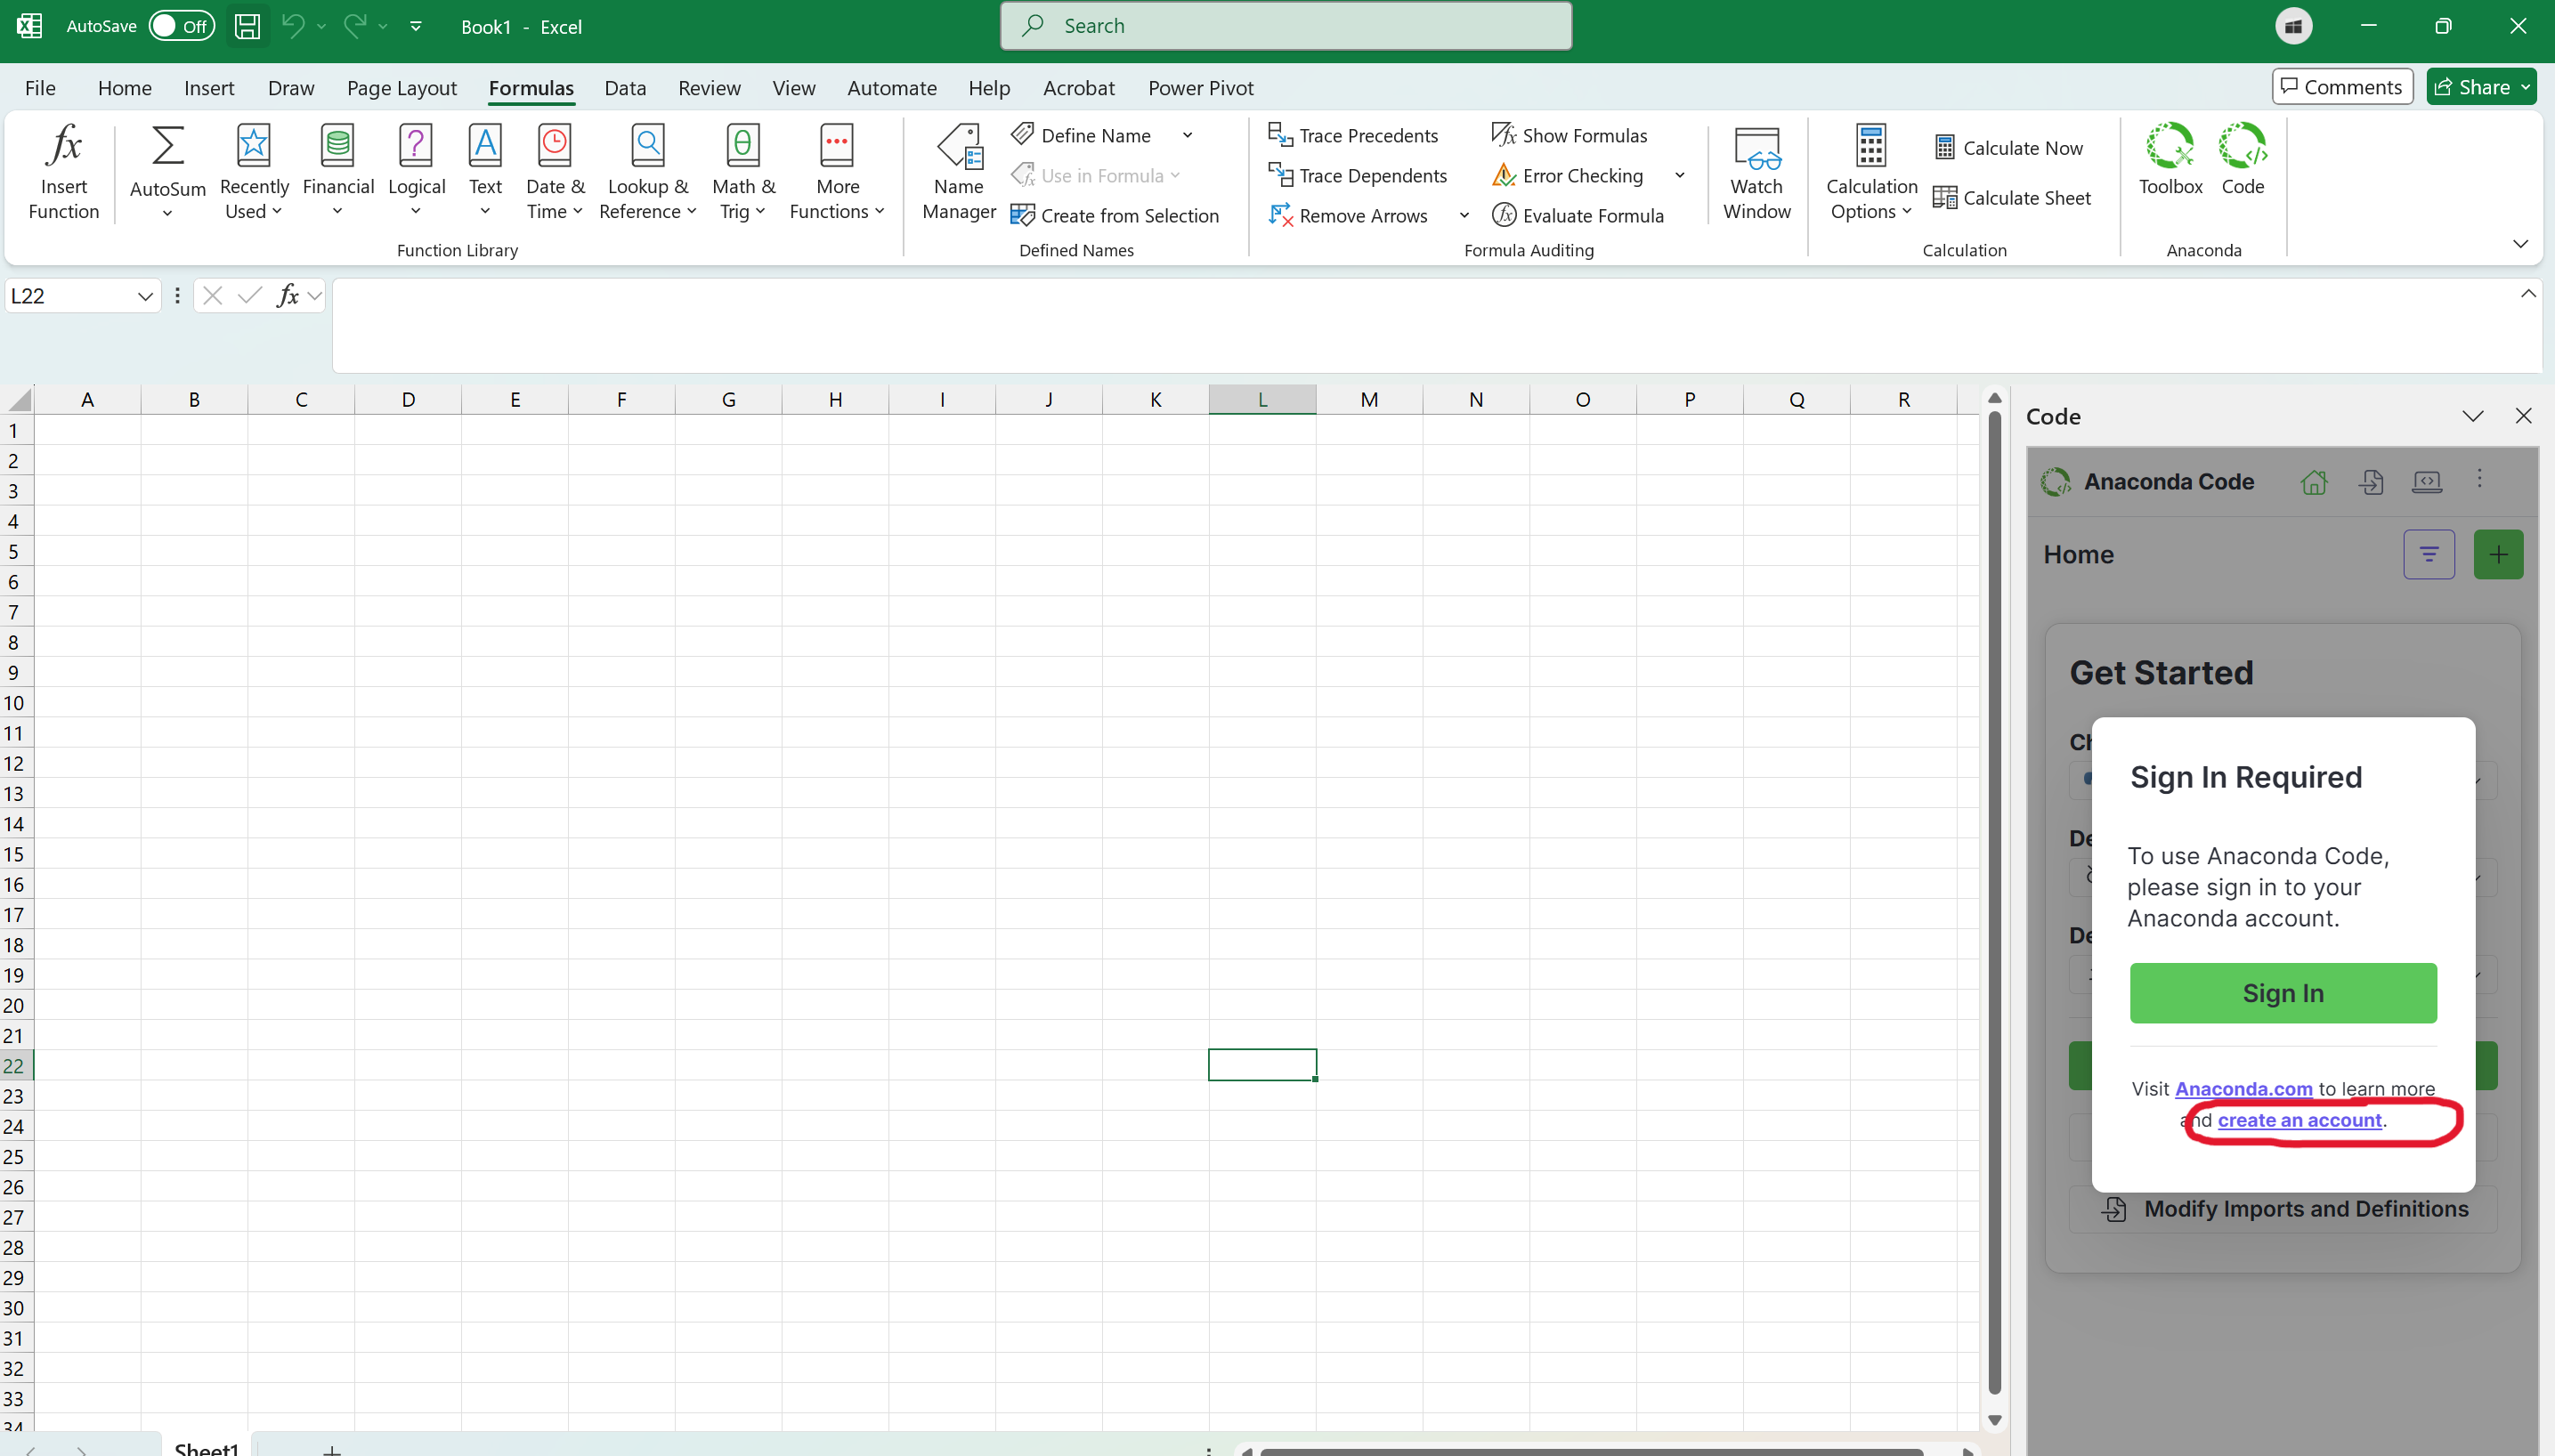Click the AutoSum sigma icon

[167, 147]
